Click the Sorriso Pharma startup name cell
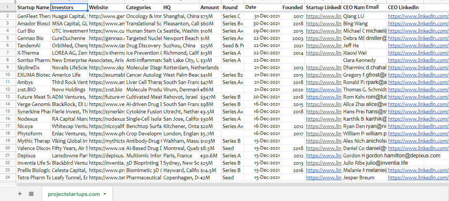The image size is (449, 201). pyautogui.click(x=33, y=60)
